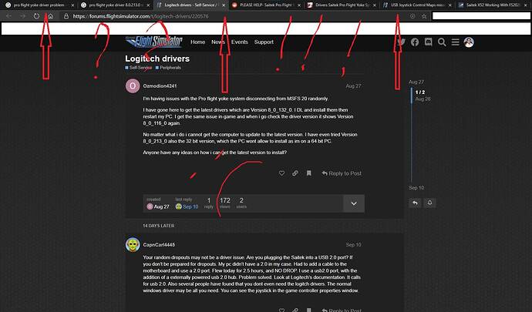
Task: Open Support in site navigation
Action: point(264,42)
